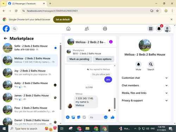
Task: Expand Media, files and links section
Action: coord(145,93)
